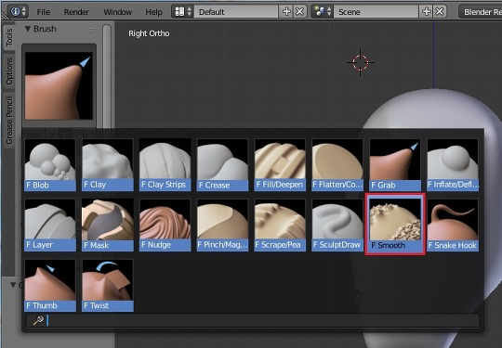Pick the Pinch/Magnify brush
This screenshot has width=502, height=348.
click(x=222, y=225)
